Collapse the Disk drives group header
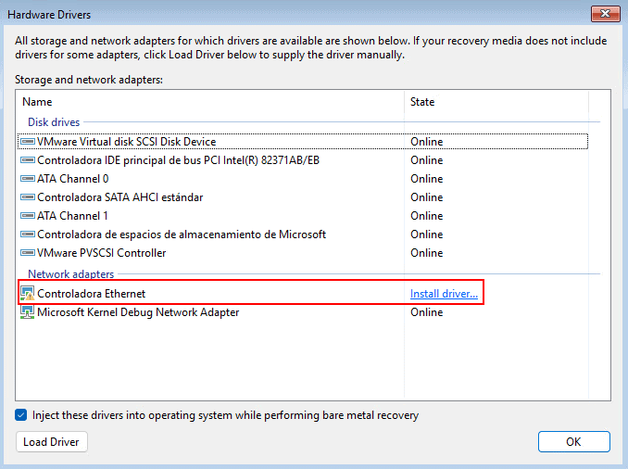628x469 pixels. click(x=54, y=122)
